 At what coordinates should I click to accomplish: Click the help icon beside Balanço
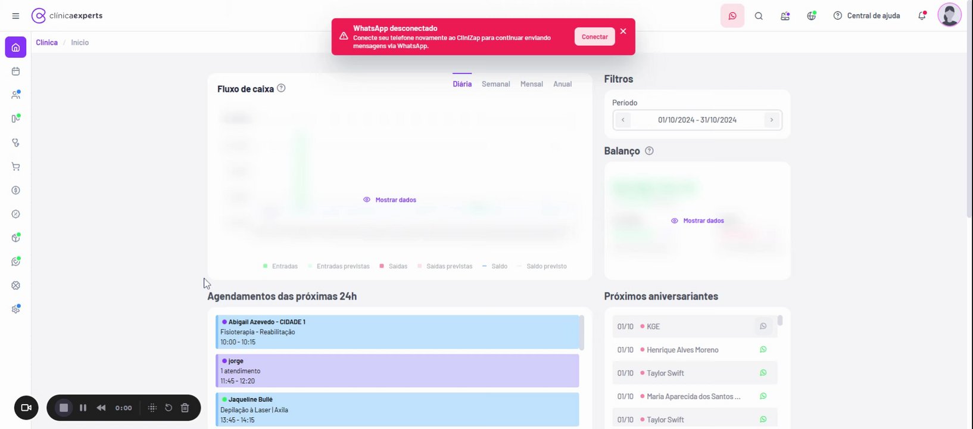pyautogui.click(x=649, y=151)
